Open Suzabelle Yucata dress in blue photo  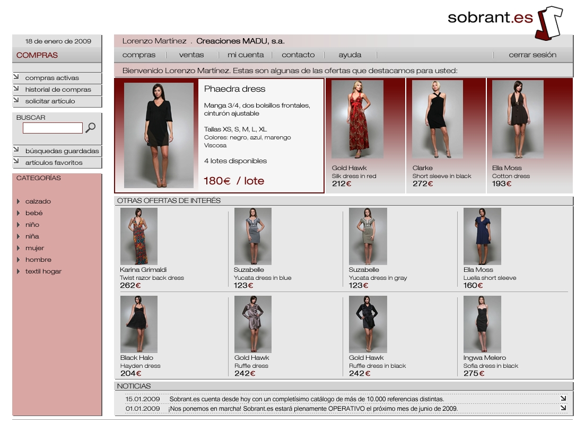[x=253, y=236]
